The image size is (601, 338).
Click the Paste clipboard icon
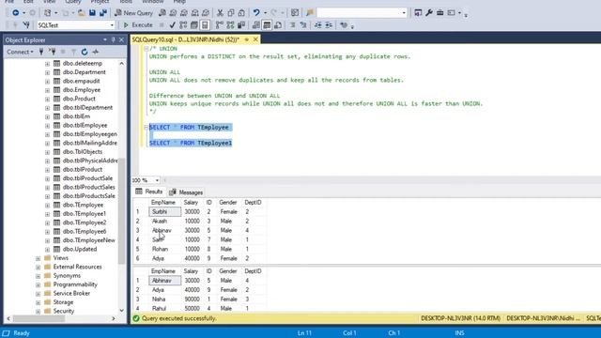pos(241,13)
